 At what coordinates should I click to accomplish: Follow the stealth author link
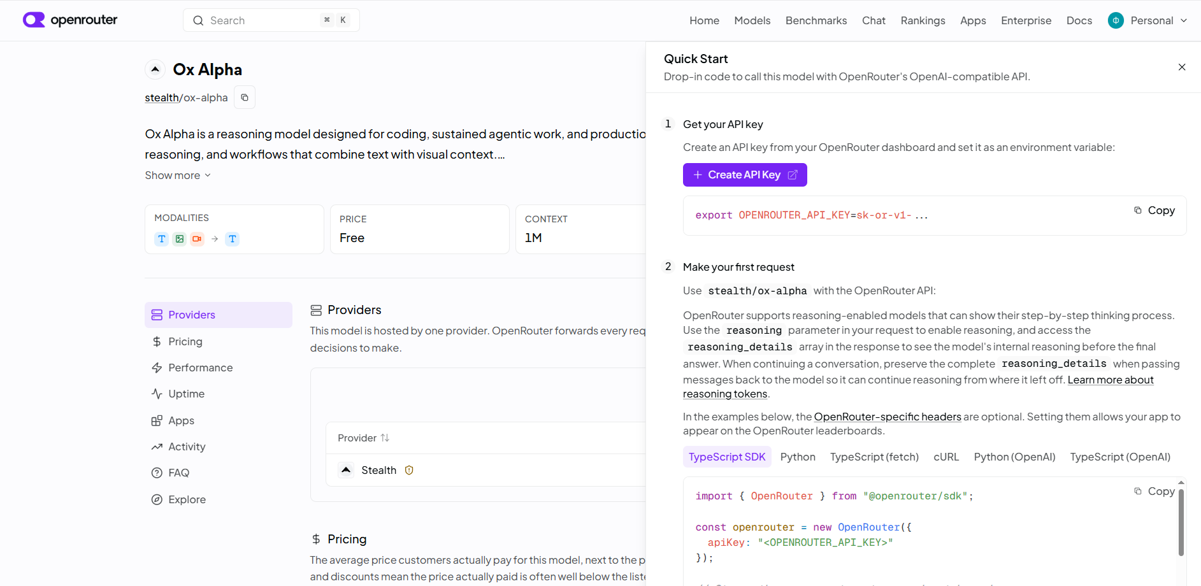(x=162, y=97)
